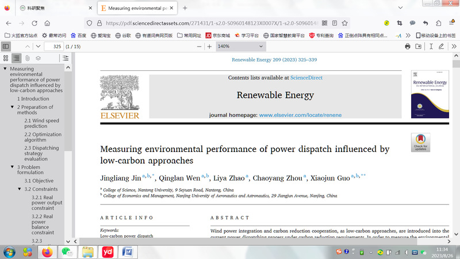Collapse the '2 Preparation of methods' outline
Image resolution: width=460 pixels, height=259 pixels.
pyautogui.click(x=13, y=107)
